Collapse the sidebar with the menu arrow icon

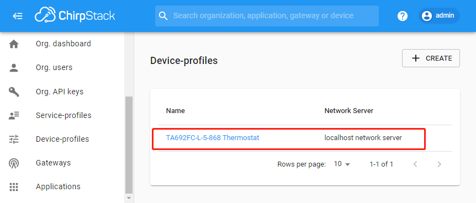point(18,16)
